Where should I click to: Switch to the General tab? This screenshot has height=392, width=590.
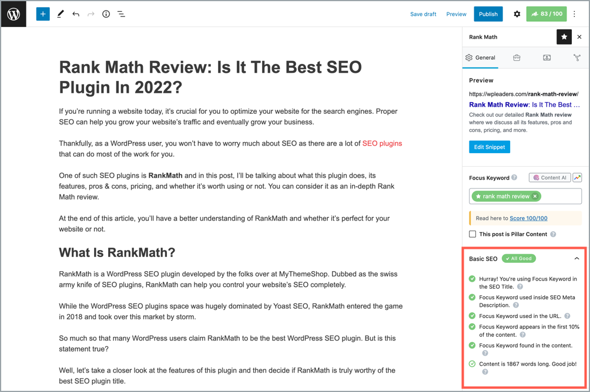(x=481, y=58)
